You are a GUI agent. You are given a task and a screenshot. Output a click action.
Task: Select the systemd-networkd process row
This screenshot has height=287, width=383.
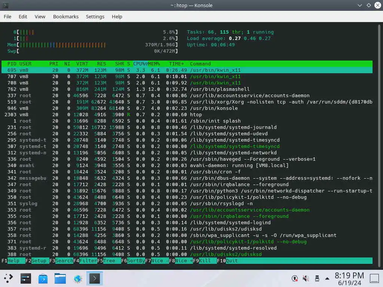coord(187,152)
